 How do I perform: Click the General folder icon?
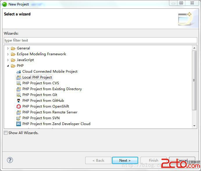(13, 48)
